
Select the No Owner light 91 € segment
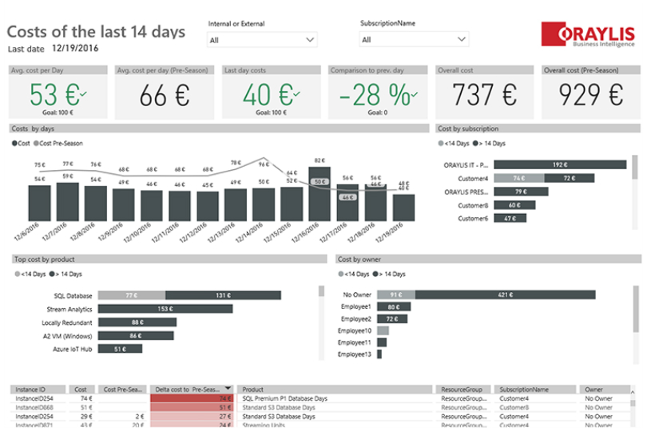coord(396,295)
